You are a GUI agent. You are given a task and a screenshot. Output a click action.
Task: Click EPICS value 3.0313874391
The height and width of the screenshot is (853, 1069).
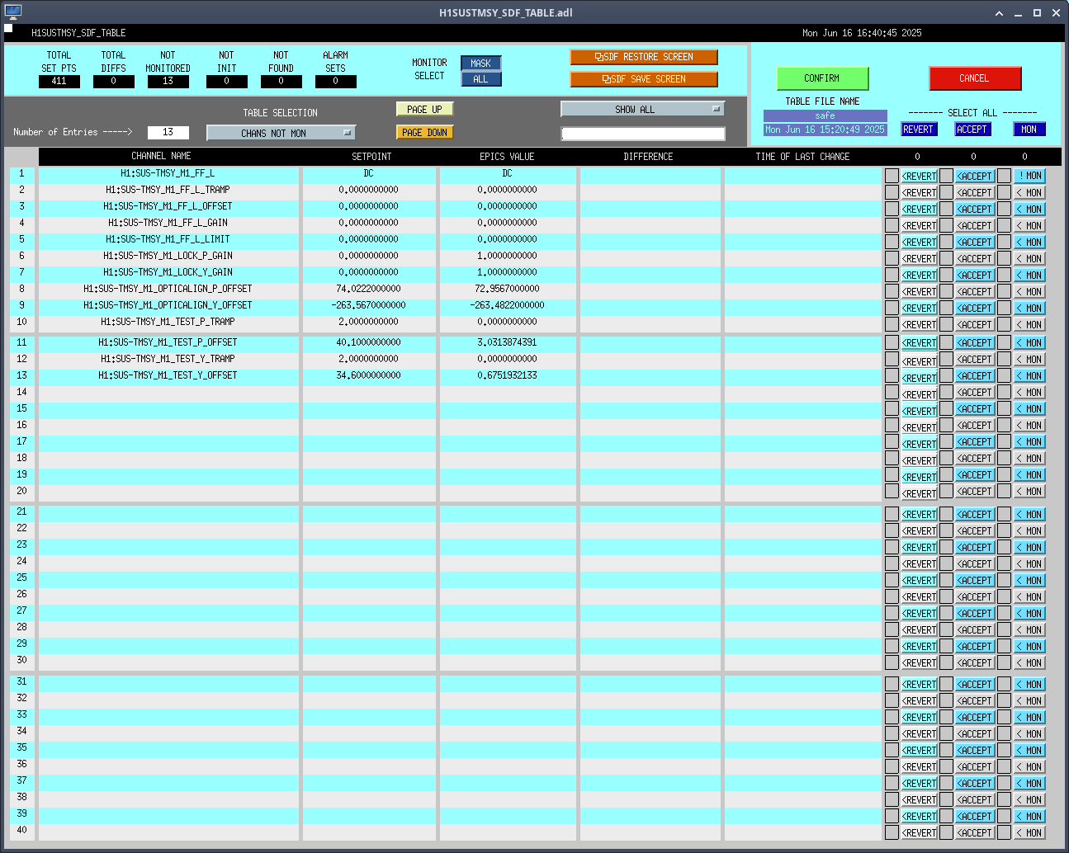pos(507,342)
